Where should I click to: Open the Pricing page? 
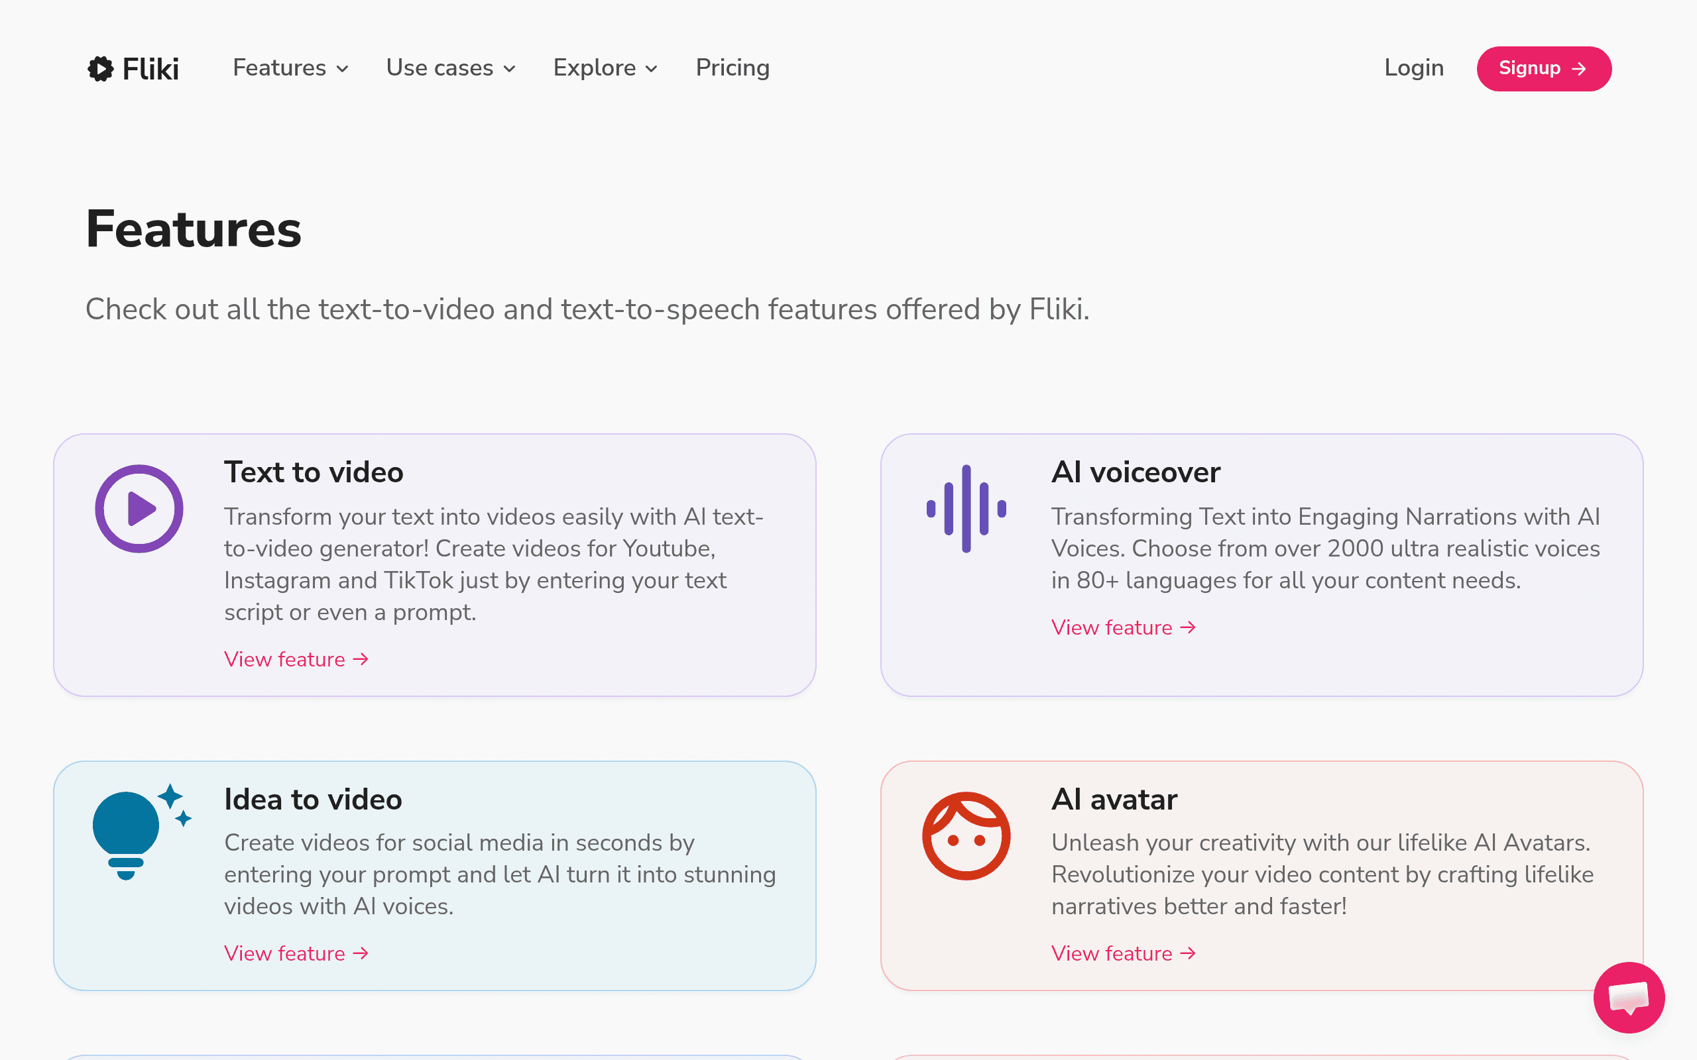[x=732, y=68]
